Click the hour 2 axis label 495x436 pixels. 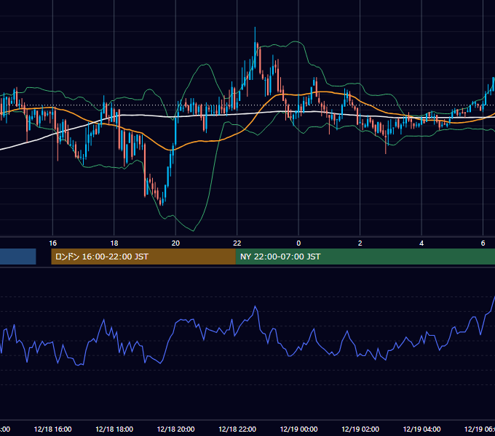(x=360, y=243)
